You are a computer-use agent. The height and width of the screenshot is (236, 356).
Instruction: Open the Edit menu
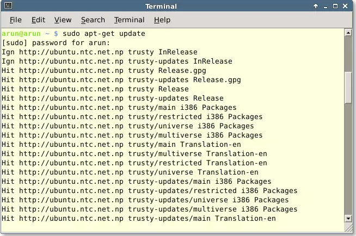coord(38,20)
